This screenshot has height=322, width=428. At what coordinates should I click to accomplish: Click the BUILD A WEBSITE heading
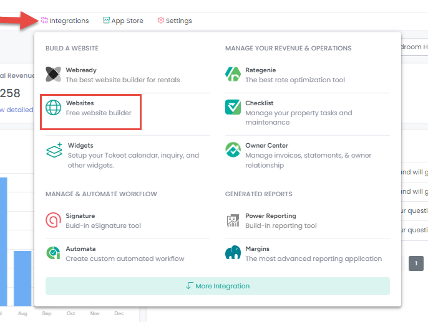coord(72,48)
